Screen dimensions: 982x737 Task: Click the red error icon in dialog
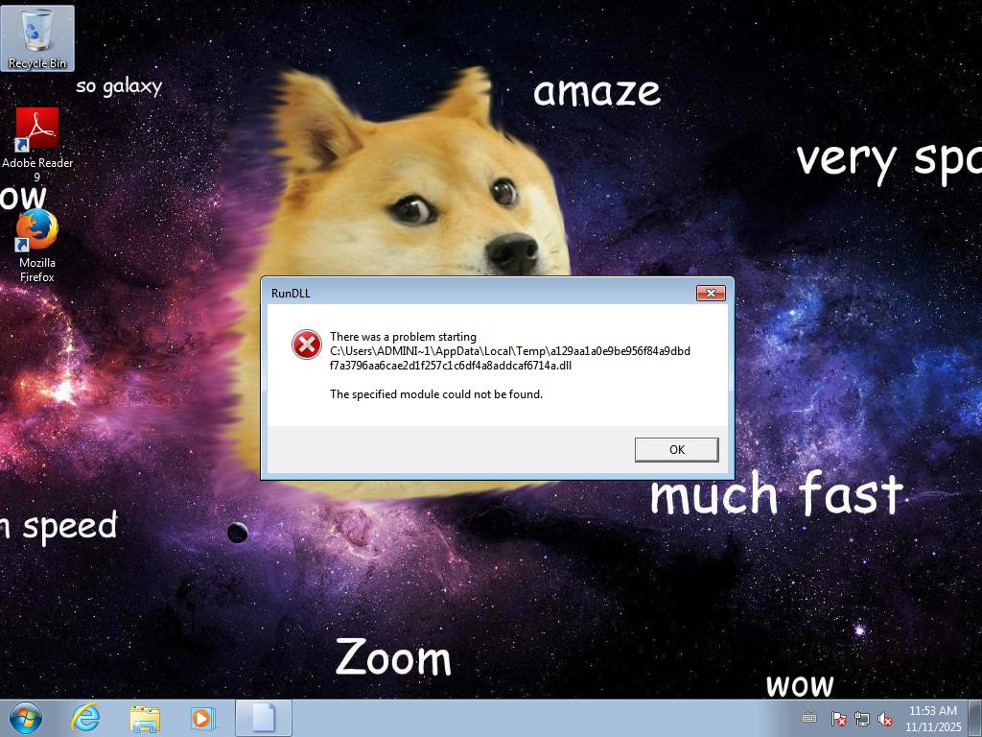click(x=307, y=345)
